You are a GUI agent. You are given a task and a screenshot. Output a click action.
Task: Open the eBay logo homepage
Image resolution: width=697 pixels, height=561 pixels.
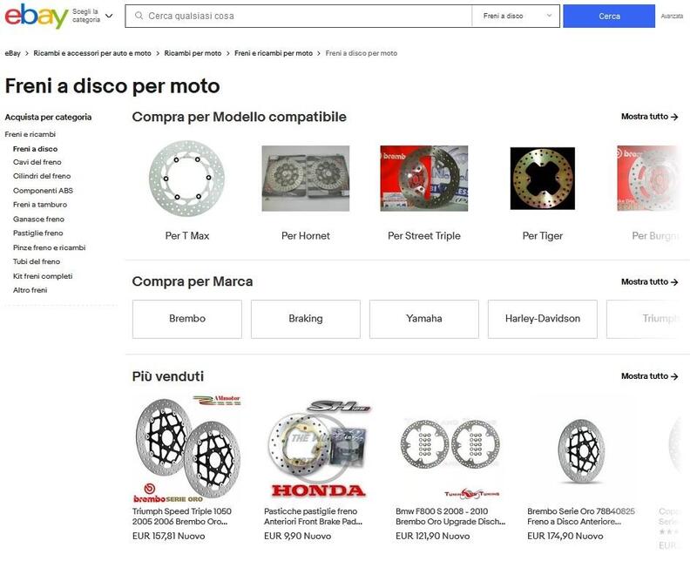pos(36,16)
